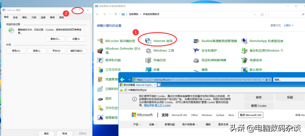The image size is (305, 136).
Task: Expand the Control Panel address history dropdown
Action: click(255, 14)
